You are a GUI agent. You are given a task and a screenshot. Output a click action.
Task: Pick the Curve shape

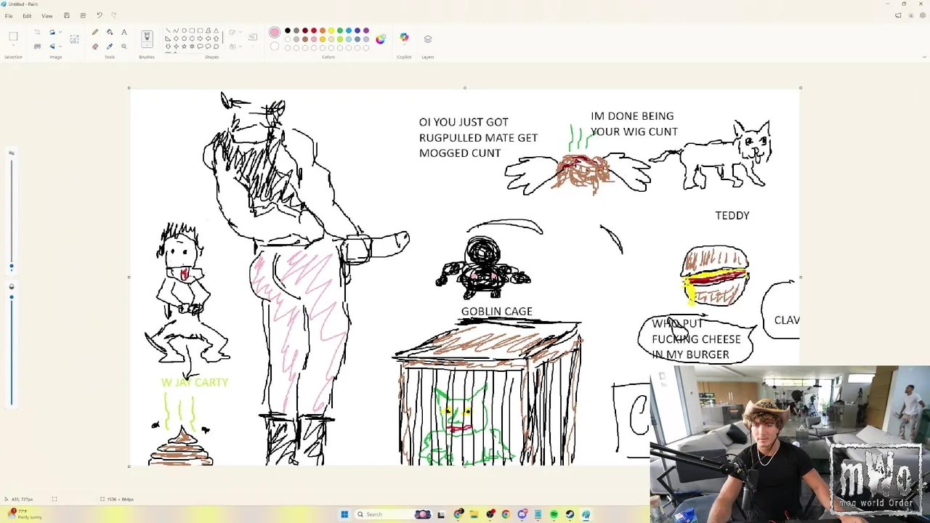pyautogui.click(x=176, y=31)
